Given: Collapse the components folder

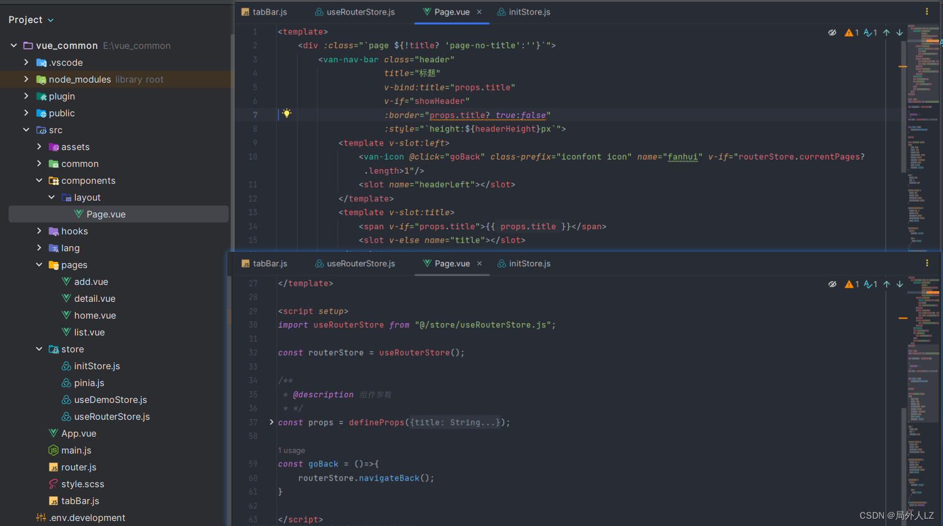Looking at the screenshot, I should pos(39,180).
